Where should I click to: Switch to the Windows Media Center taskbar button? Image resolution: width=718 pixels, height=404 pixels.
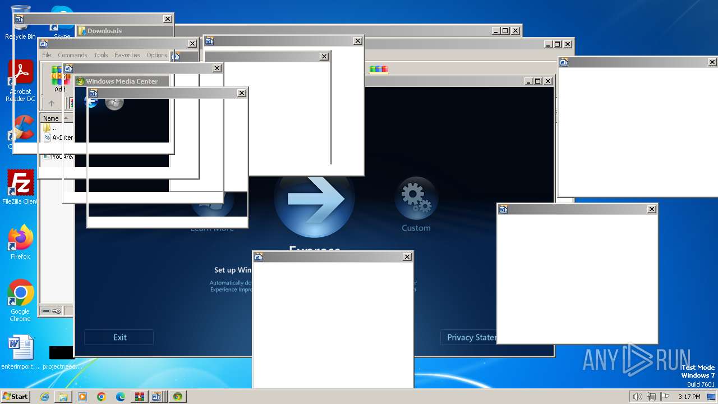[178, 397]
